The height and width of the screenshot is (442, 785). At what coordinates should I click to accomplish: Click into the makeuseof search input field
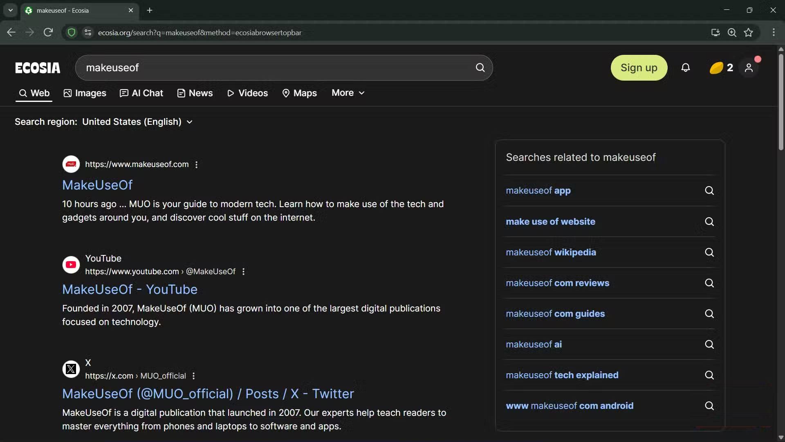click(278, 68)
